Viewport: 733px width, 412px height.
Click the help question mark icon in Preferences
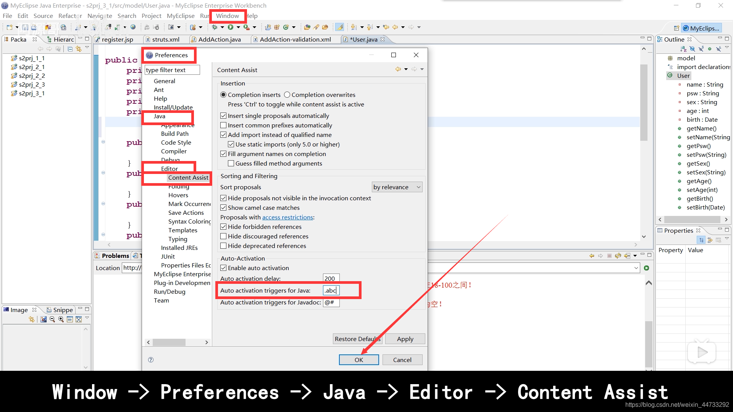click(x=151, y=360)
